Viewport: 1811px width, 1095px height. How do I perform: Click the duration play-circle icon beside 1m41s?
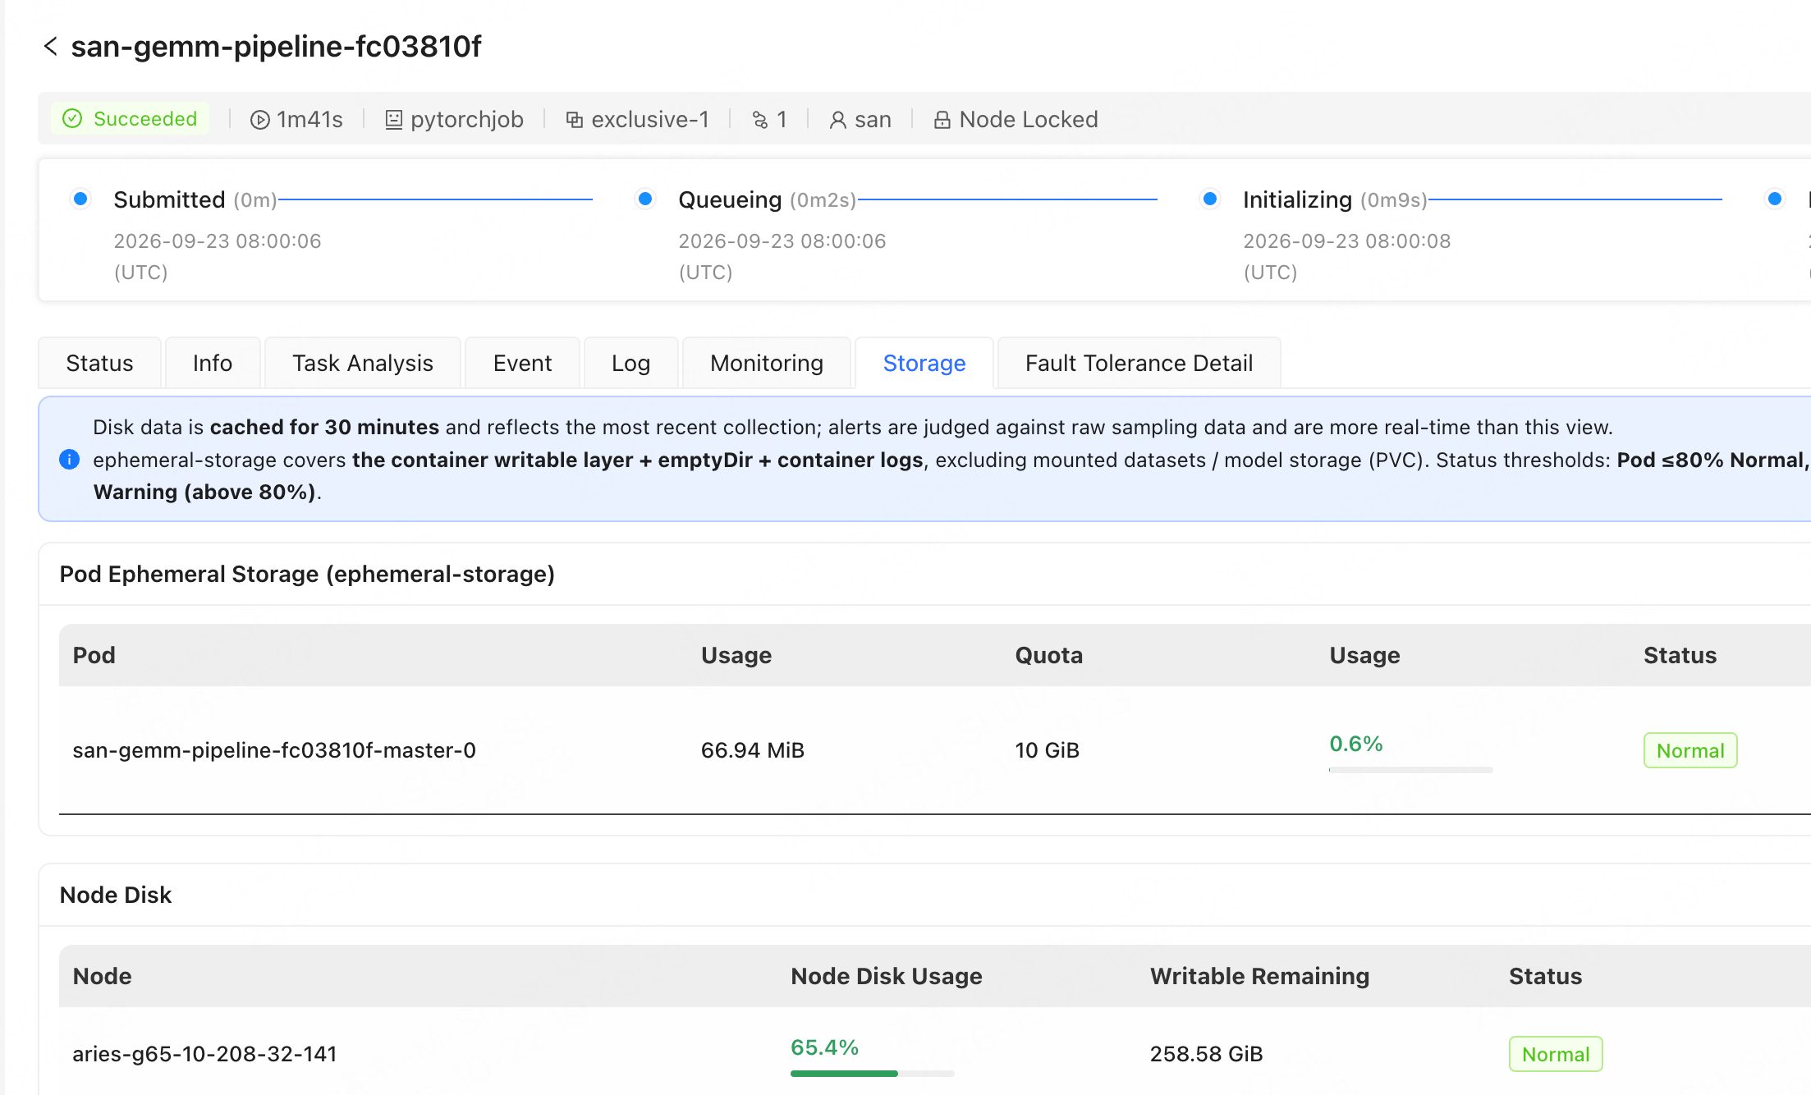260,120
